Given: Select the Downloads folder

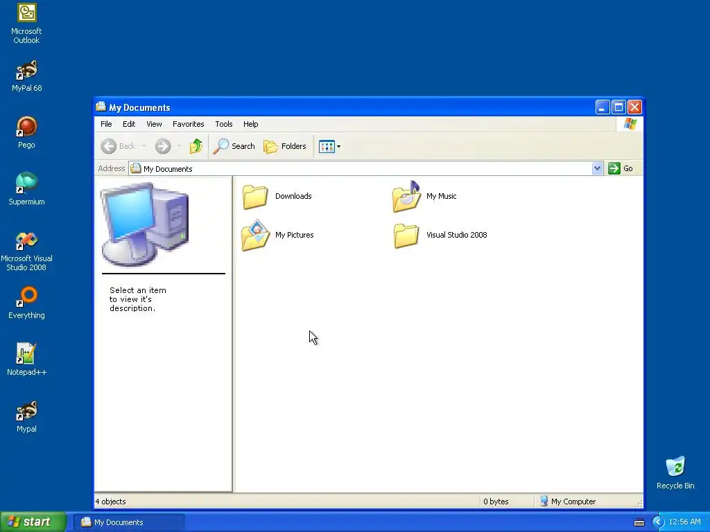Looking at the screenshot, I should click(x=277, y=197).
